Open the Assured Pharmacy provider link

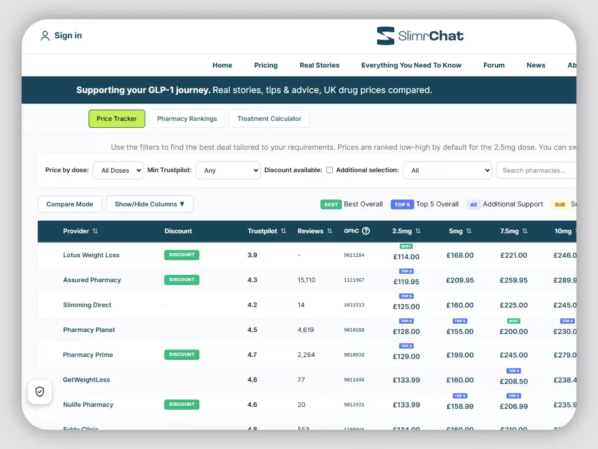pyautogui.click(x=92, y=280)
